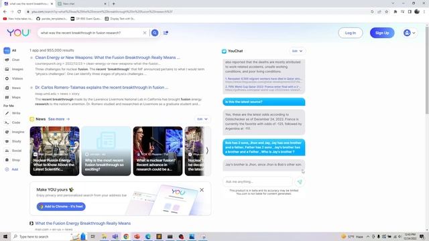429x241 pixels.
Task: Click See more next to News
Action: point(59,119)
